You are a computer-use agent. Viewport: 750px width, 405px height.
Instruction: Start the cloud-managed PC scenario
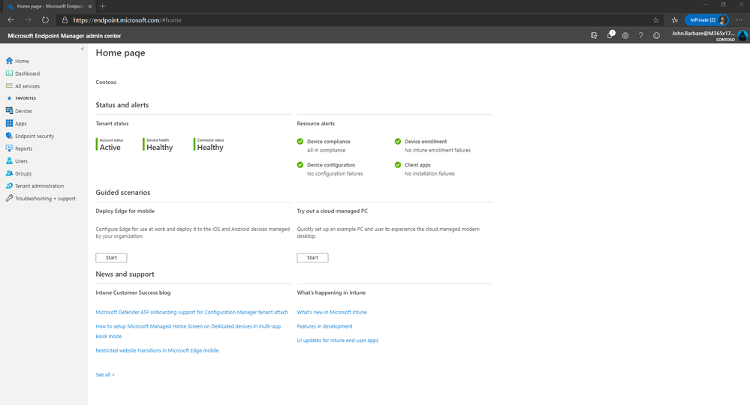(x=313, y=257)
